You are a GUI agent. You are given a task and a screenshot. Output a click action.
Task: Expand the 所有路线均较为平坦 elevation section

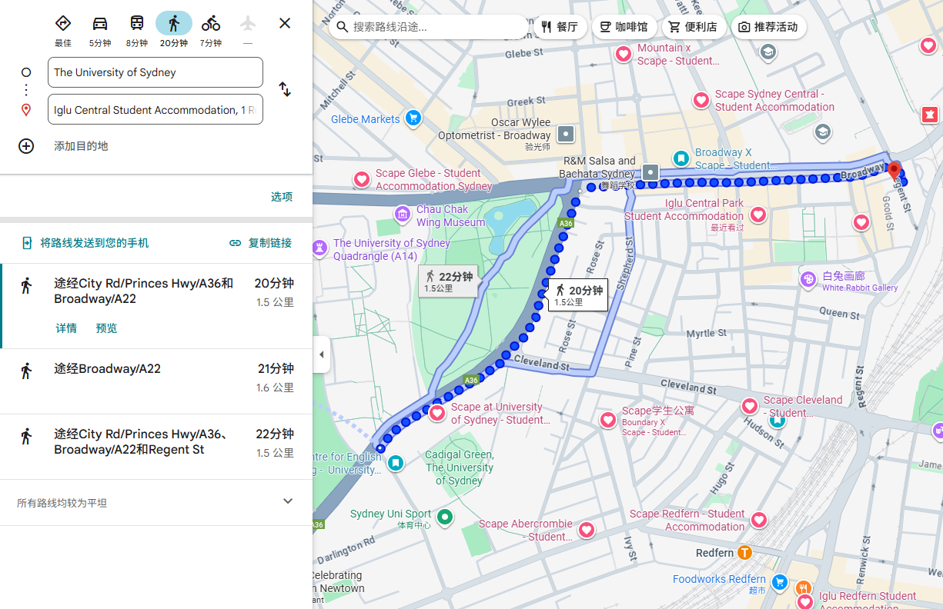point(288,501)
